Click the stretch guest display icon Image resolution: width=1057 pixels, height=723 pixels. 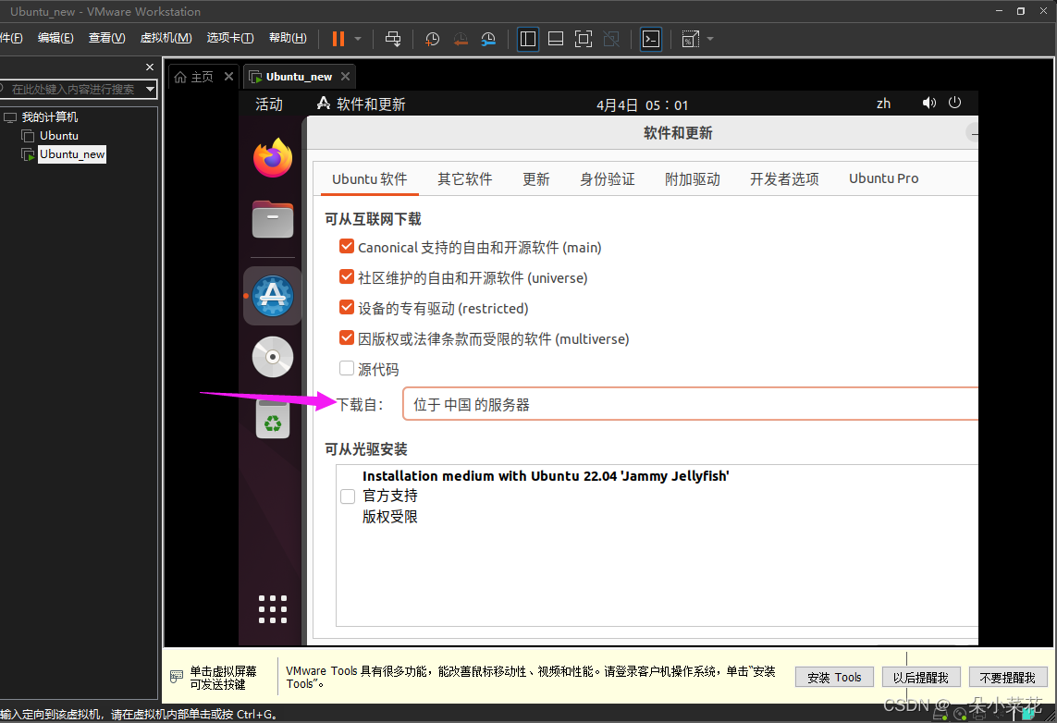tap(690, 39)
